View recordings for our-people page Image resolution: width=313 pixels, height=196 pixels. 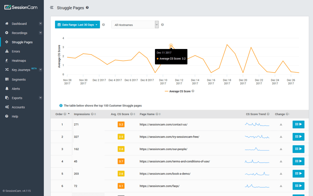point(298,149)
